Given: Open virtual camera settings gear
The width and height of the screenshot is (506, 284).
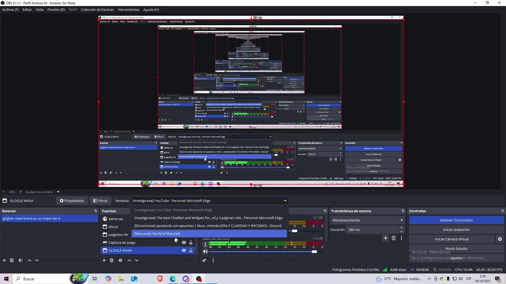Looking at the screenshot, I should click(x=500, y=239).
